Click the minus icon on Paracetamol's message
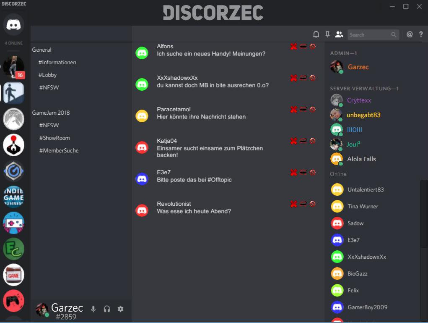This screenshot has width=428, height=323. (x=303, y=109)
